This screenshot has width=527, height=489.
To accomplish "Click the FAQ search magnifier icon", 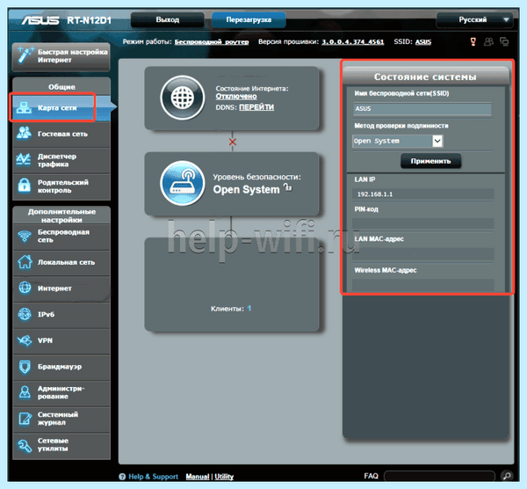I will pos(507,476).
